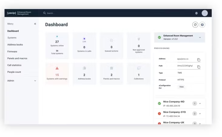Open the 2 Panels and macros card
Viewport: 222px width, 137px height.
click(x=111, y=74)
